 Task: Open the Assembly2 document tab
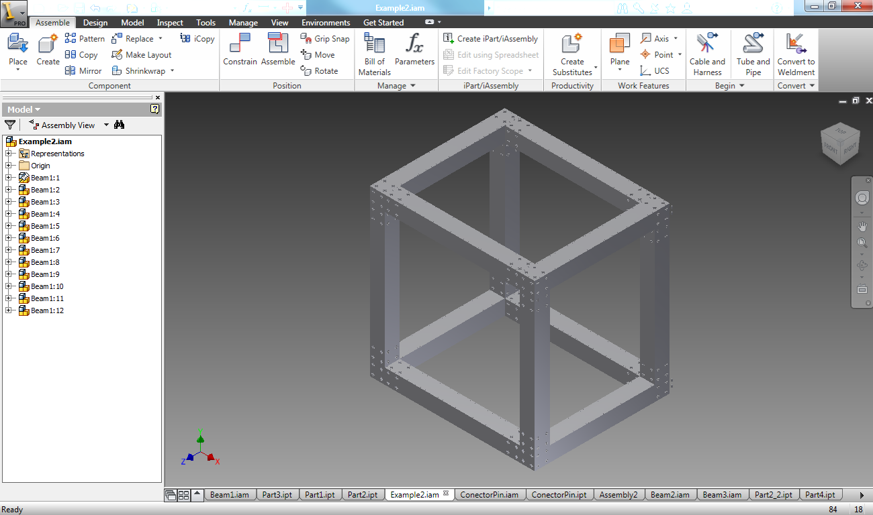pos(618,495)
